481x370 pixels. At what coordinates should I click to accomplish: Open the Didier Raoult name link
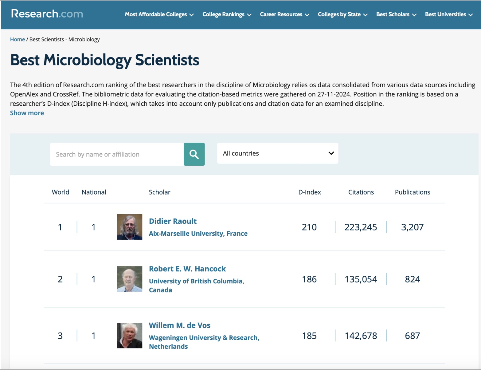(x=173, y=221)
